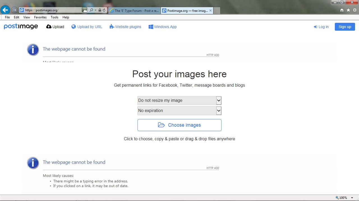Click the compatibility view icon in address bar
This screenshot has height=201, width=359.
[x=85, y=10]
